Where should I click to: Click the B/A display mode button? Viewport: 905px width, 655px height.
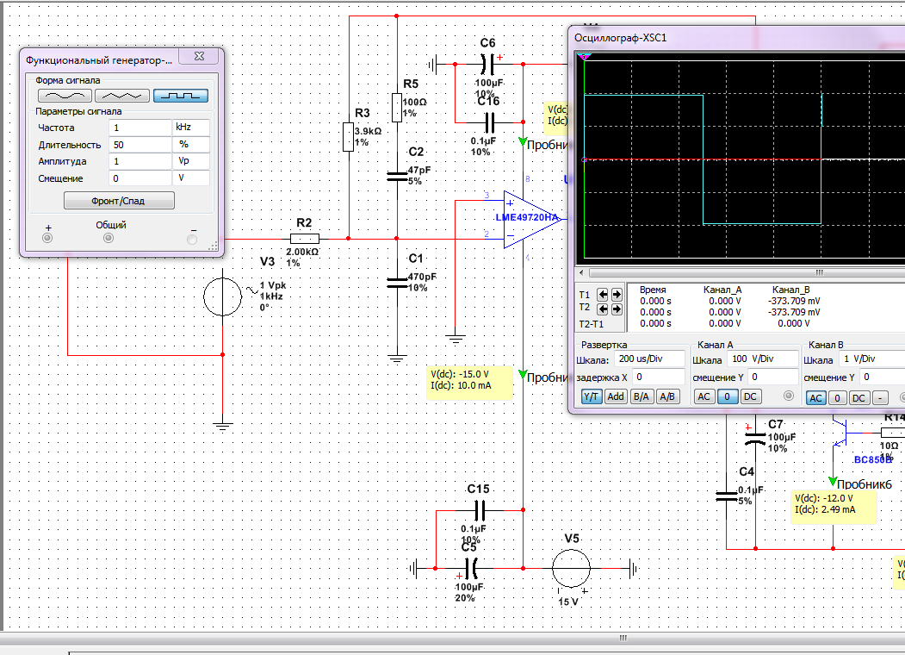click(x=642, y=396)
